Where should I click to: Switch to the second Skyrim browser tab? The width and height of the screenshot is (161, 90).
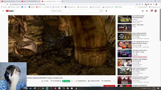pyautogui.click(x=30, y=1)
